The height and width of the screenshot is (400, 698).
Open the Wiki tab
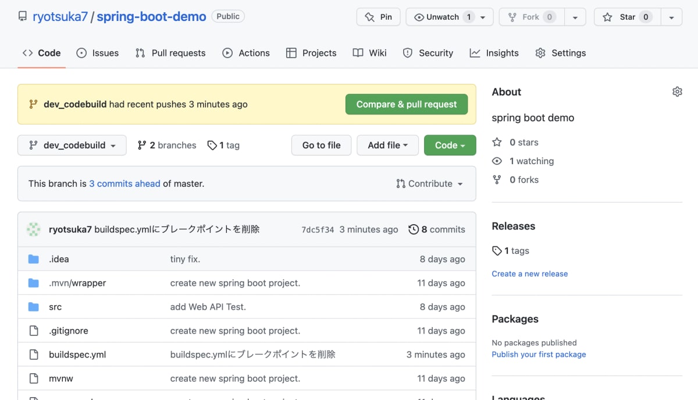369,53
